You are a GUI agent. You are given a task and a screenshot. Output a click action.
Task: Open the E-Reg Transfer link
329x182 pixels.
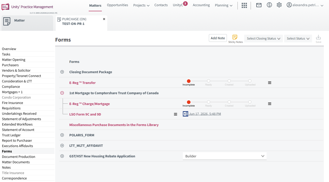[83, 83]
